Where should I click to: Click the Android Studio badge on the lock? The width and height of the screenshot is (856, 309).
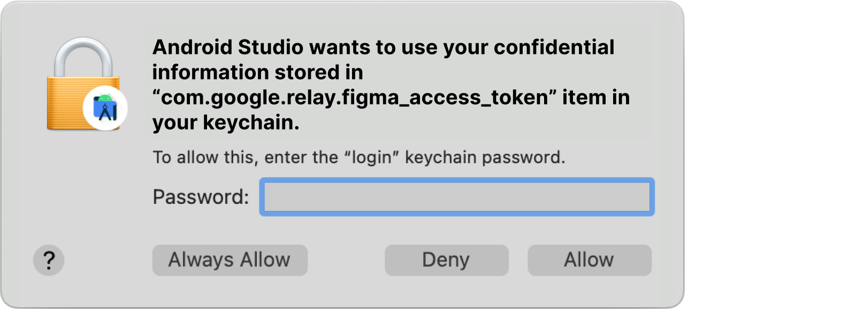(105, 108)
